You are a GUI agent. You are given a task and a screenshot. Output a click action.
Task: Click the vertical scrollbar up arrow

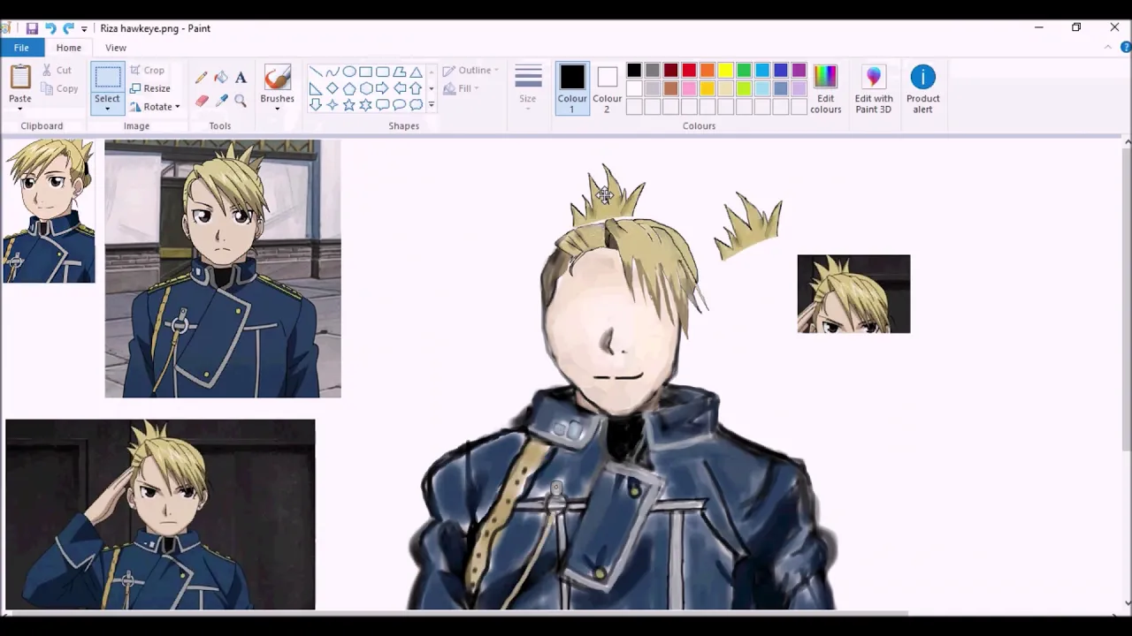click(x=1127, y=142)
